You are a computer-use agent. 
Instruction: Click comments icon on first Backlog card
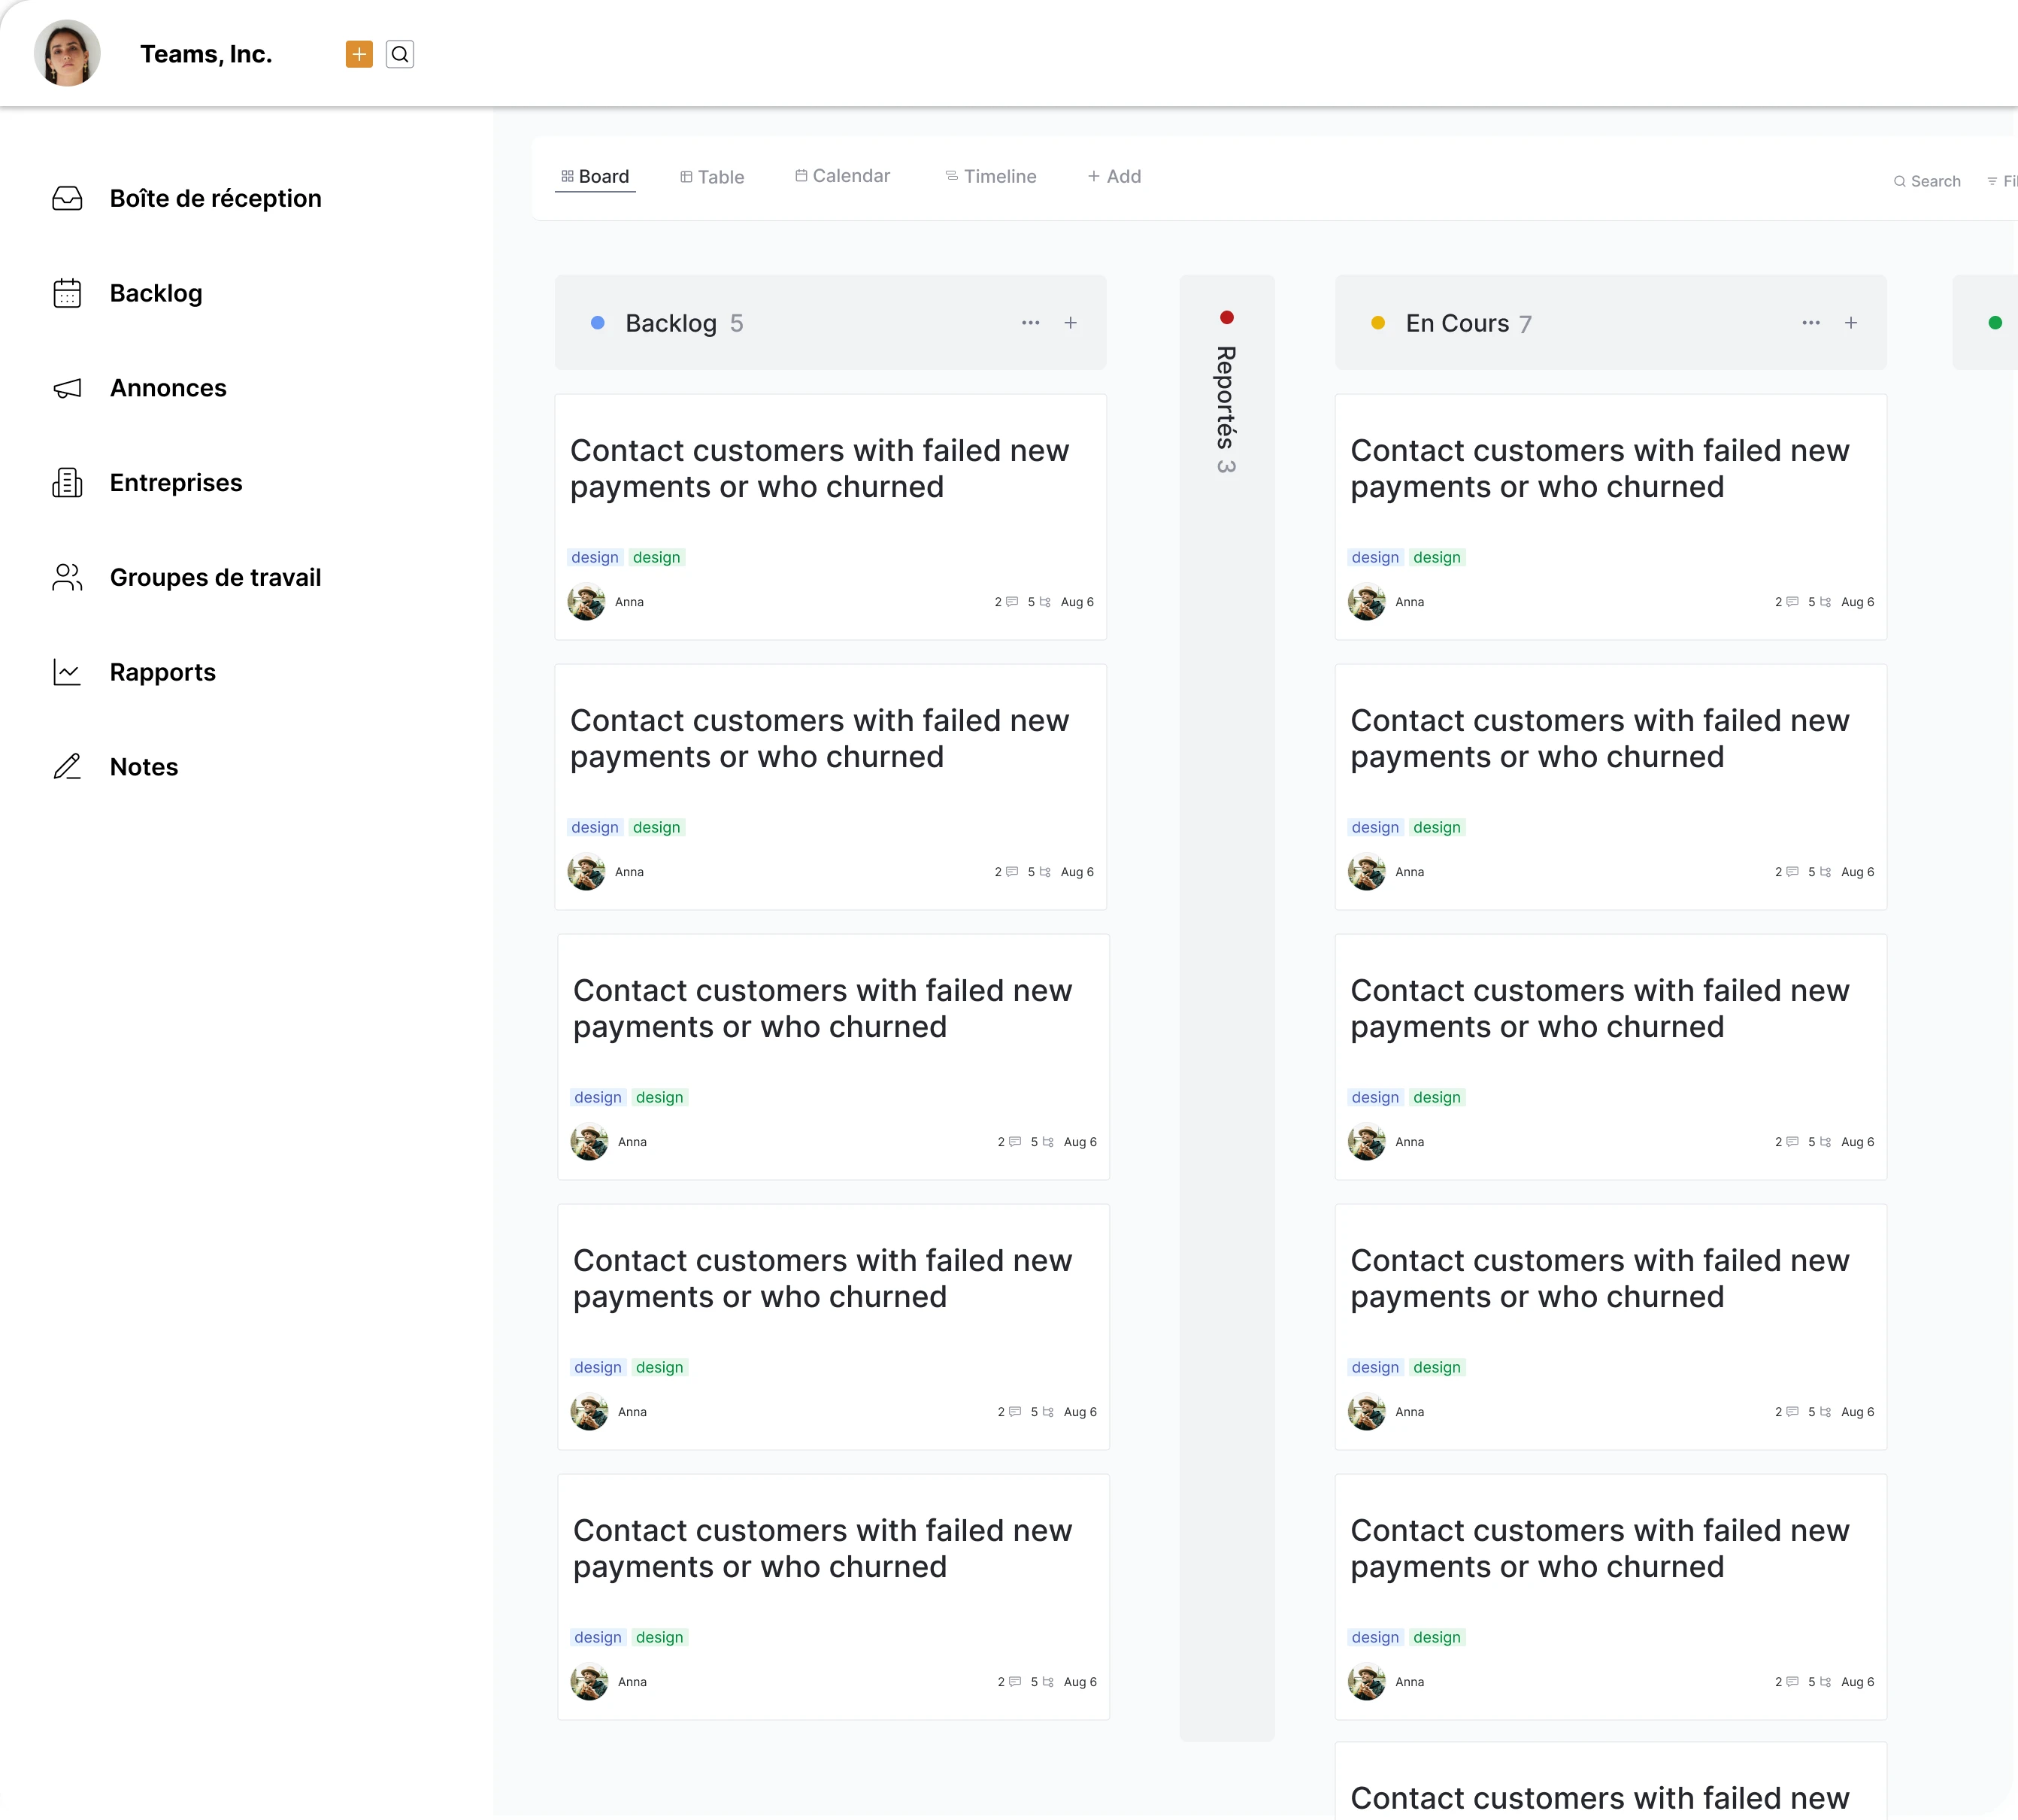[x=1013, y=602]
